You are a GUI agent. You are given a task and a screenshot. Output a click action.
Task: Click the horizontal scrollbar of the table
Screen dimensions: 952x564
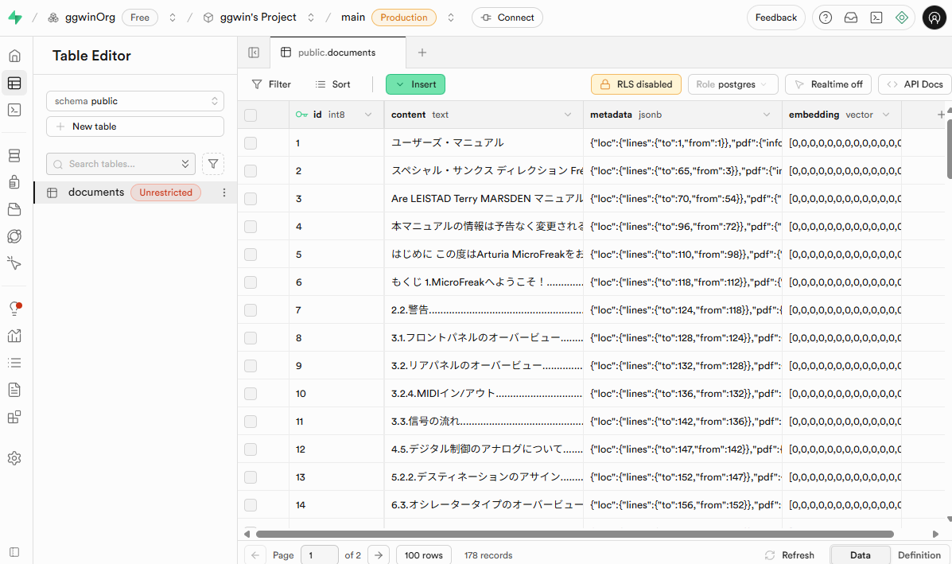(x=574, y=535)
